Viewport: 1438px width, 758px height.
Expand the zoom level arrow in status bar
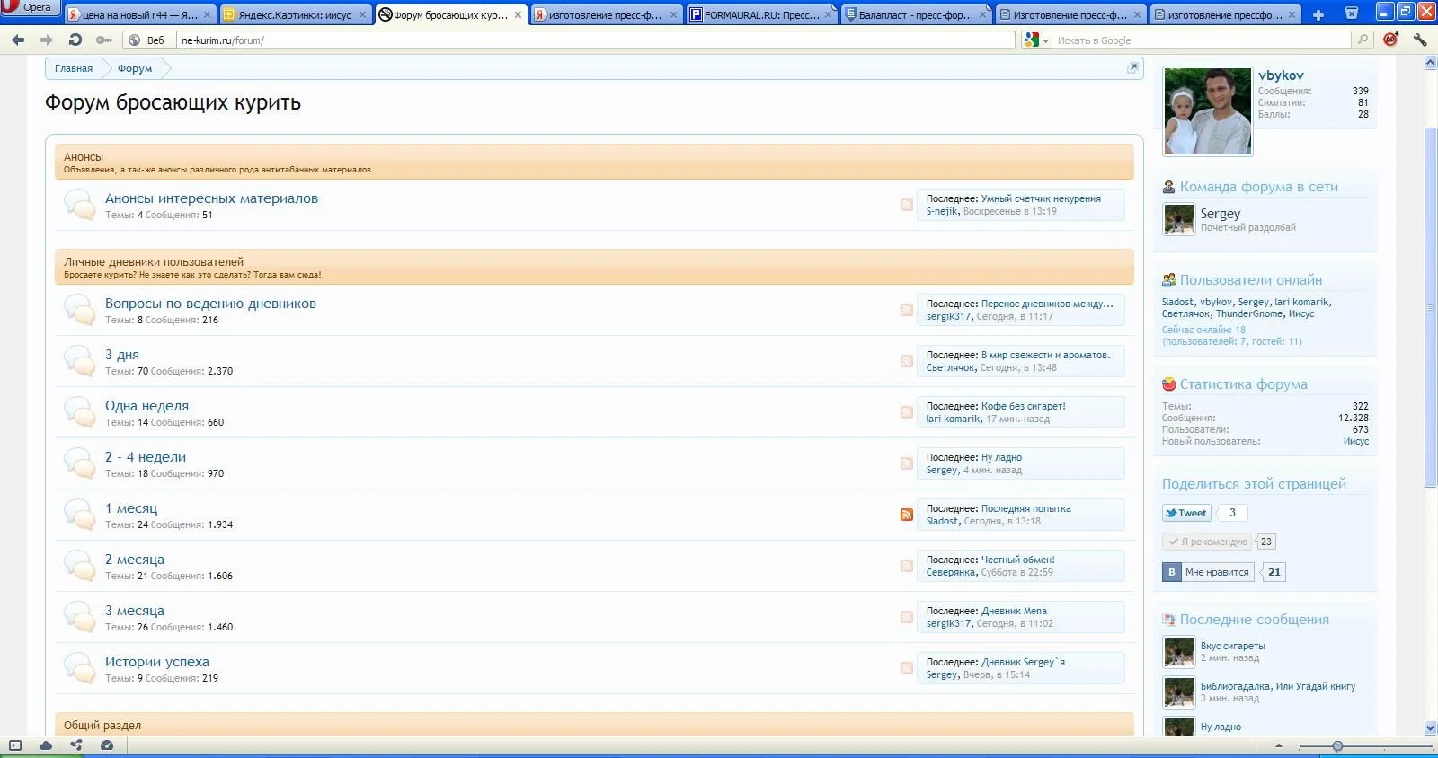point(1279,746)
